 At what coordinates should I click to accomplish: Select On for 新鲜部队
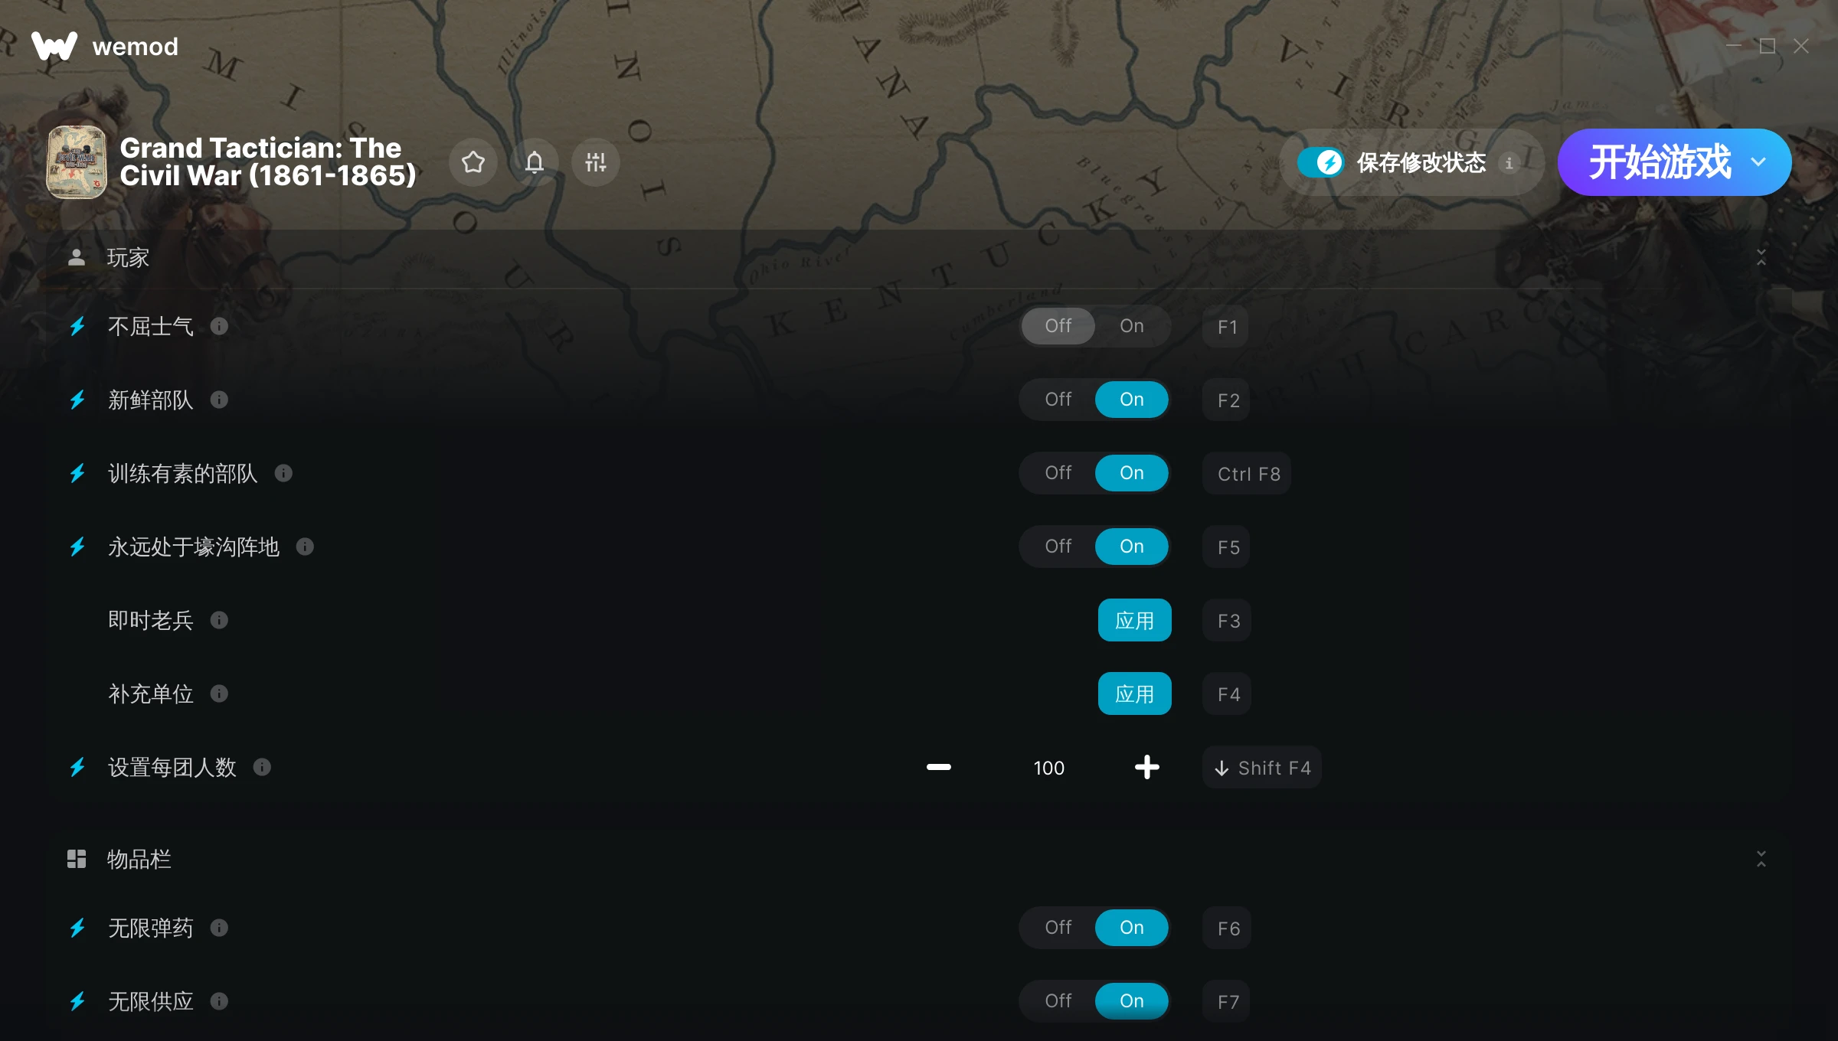coord(1132,400)
